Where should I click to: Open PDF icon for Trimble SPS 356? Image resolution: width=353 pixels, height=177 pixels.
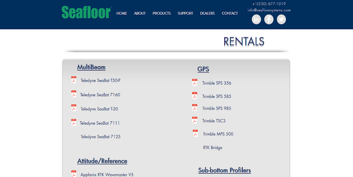195,82
